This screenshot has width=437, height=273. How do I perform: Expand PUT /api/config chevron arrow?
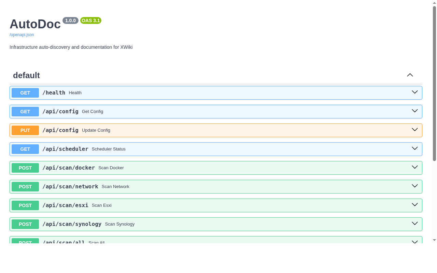(x=415, y=130)
